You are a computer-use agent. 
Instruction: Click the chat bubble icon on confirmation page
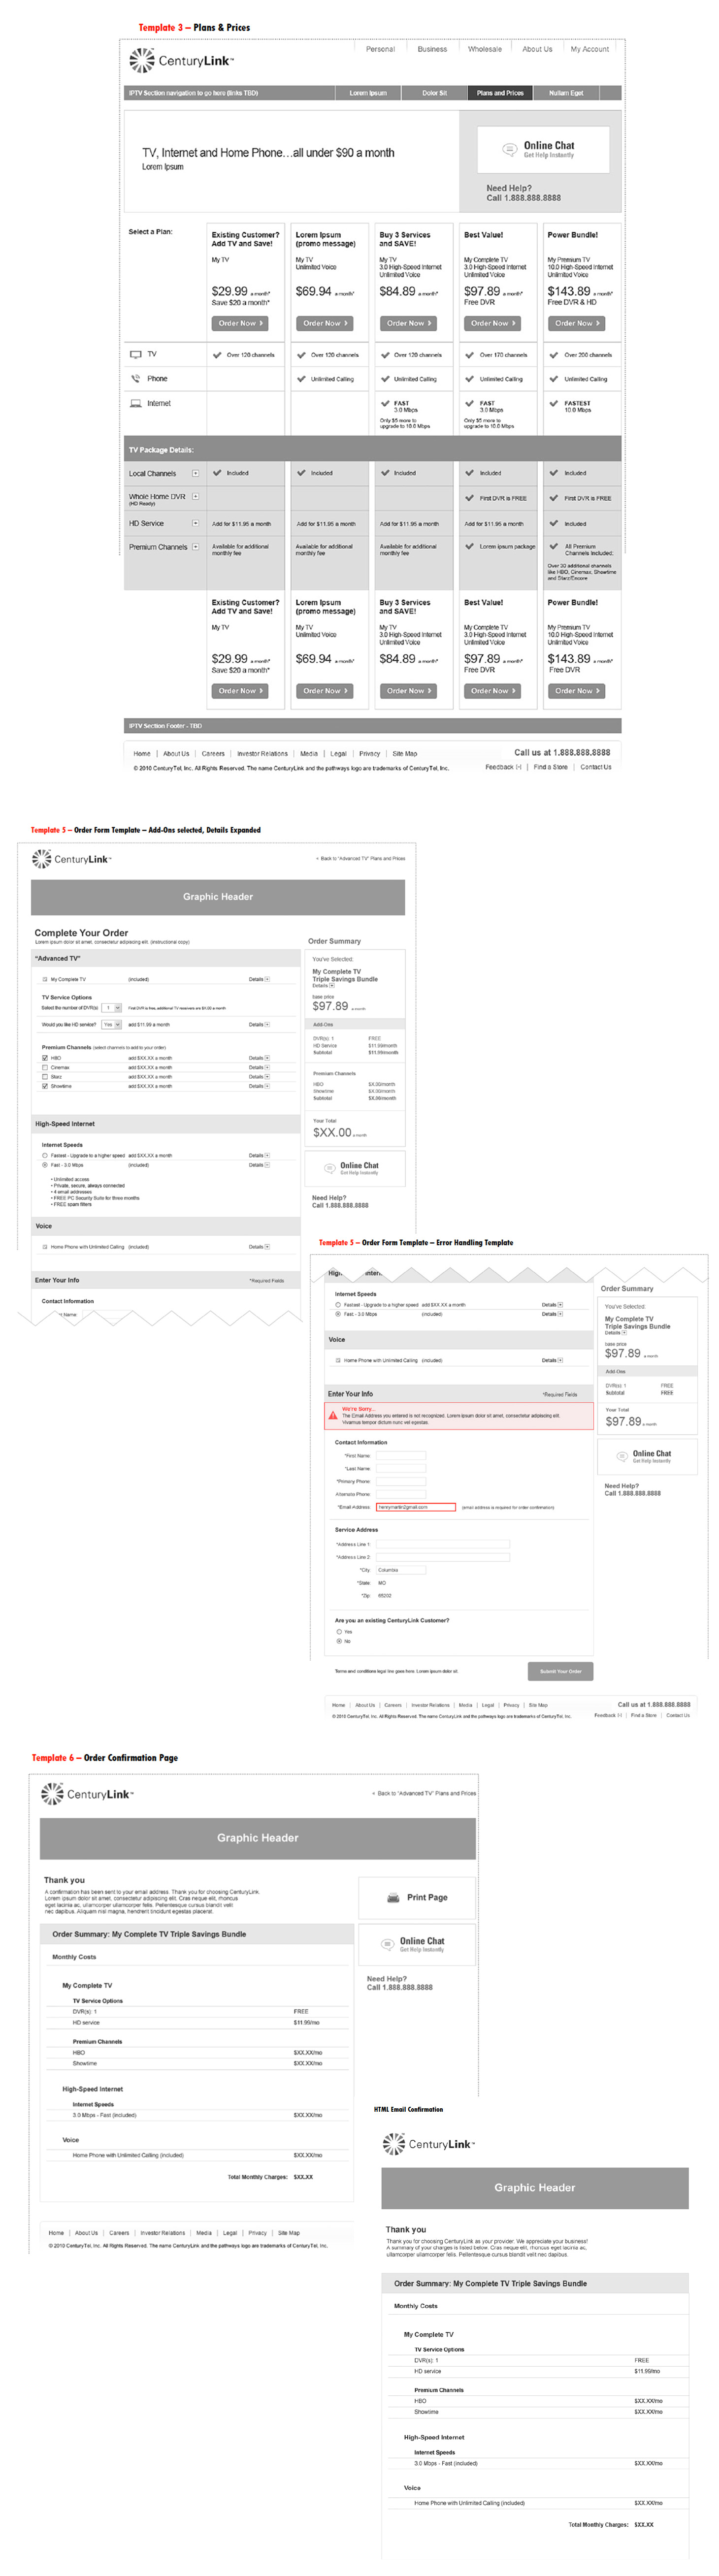pyautogui.click(x=387, y=1944)
